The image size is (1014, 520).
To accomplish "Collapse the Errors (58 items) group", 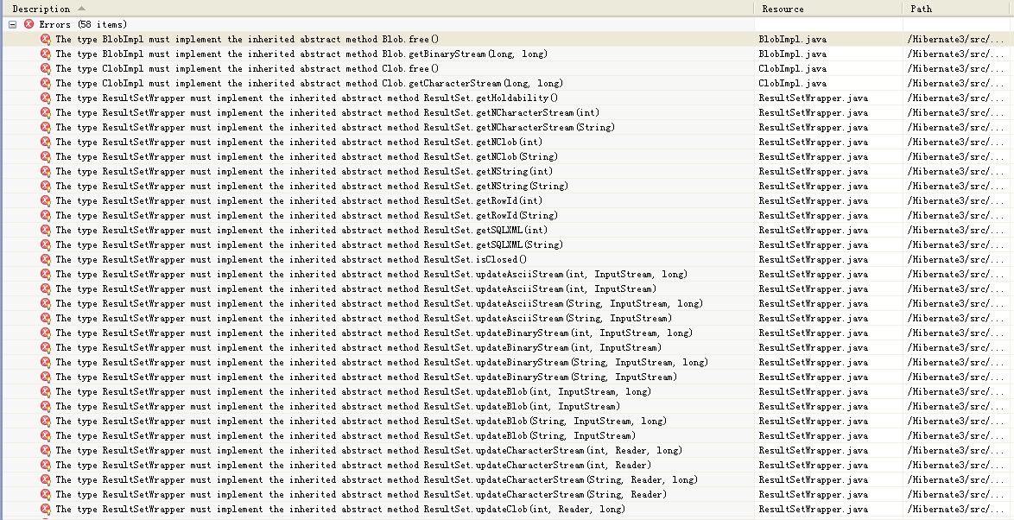I will click(13, 24).
